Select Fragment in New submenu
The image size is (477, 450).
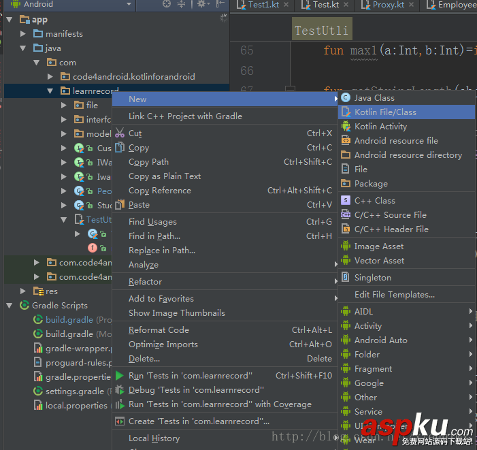406,369
